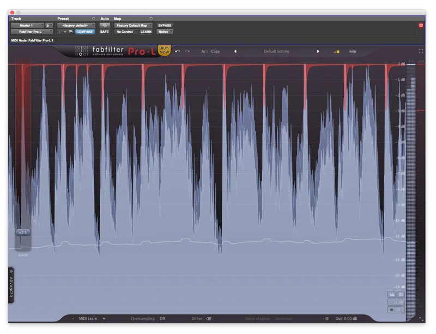Select the bars meter mode icon
This screenshot has width=436, height=334.
coord(401,295)
